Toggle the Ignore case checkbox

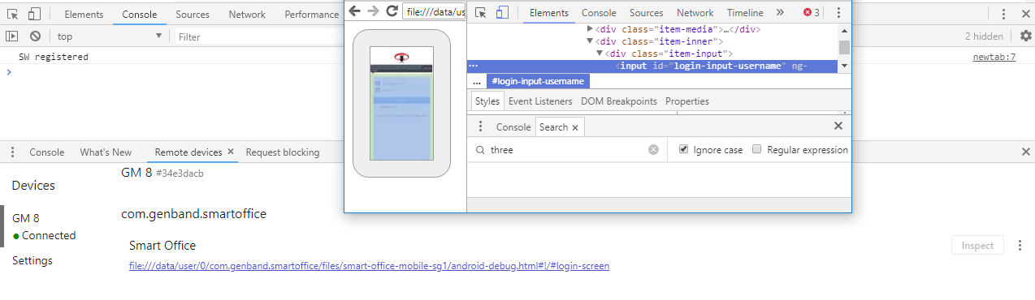pyautogui.click(x=683, y=149)
